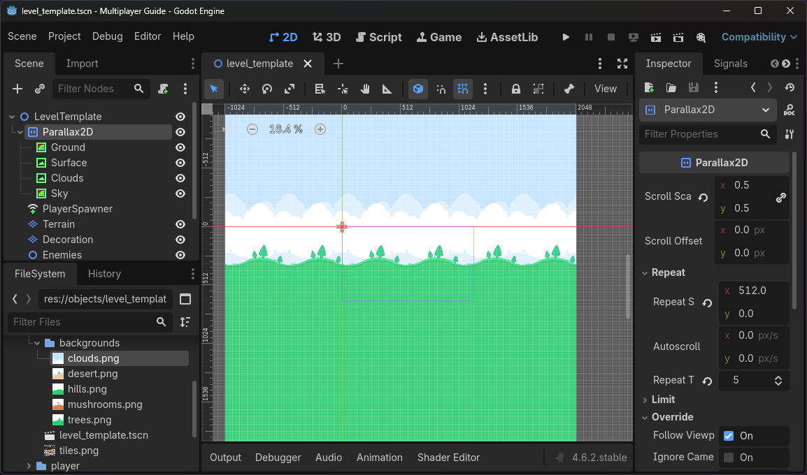The height and width of the screenshot is (475, 807).
Task: Hide the Sky node
Action: click(x=180, y=193)
